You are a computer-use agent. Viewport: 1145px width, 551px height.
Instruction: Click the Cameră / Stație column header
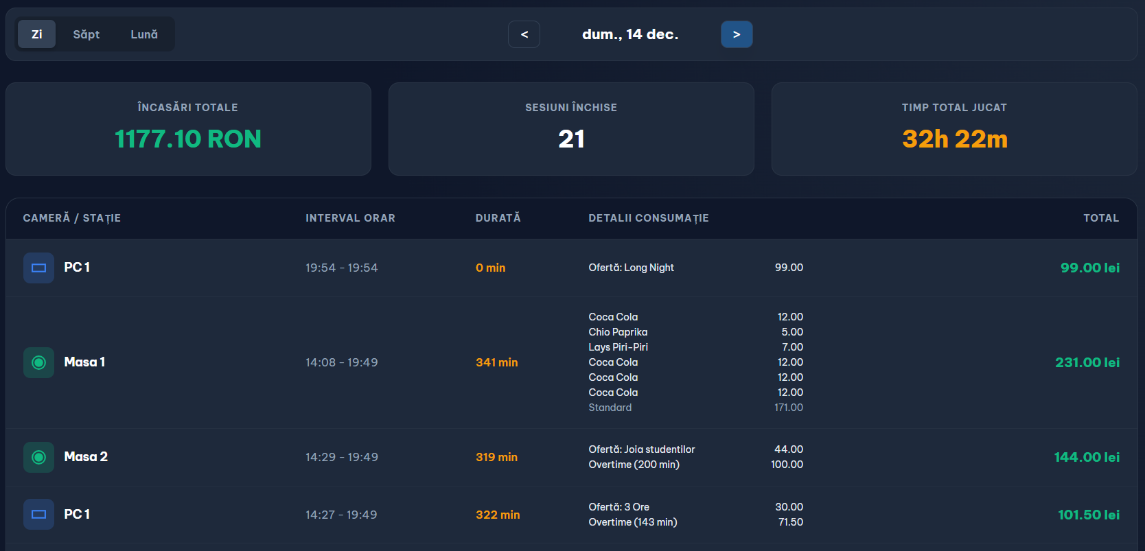[72, 218]
